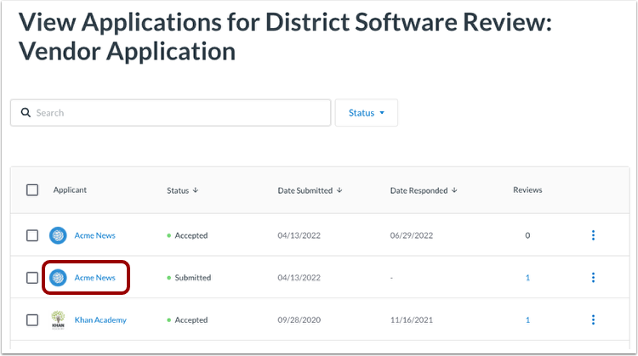Click the Khan Academy logo icon
This screenshot has width=638, height=356.
[58, 319]
